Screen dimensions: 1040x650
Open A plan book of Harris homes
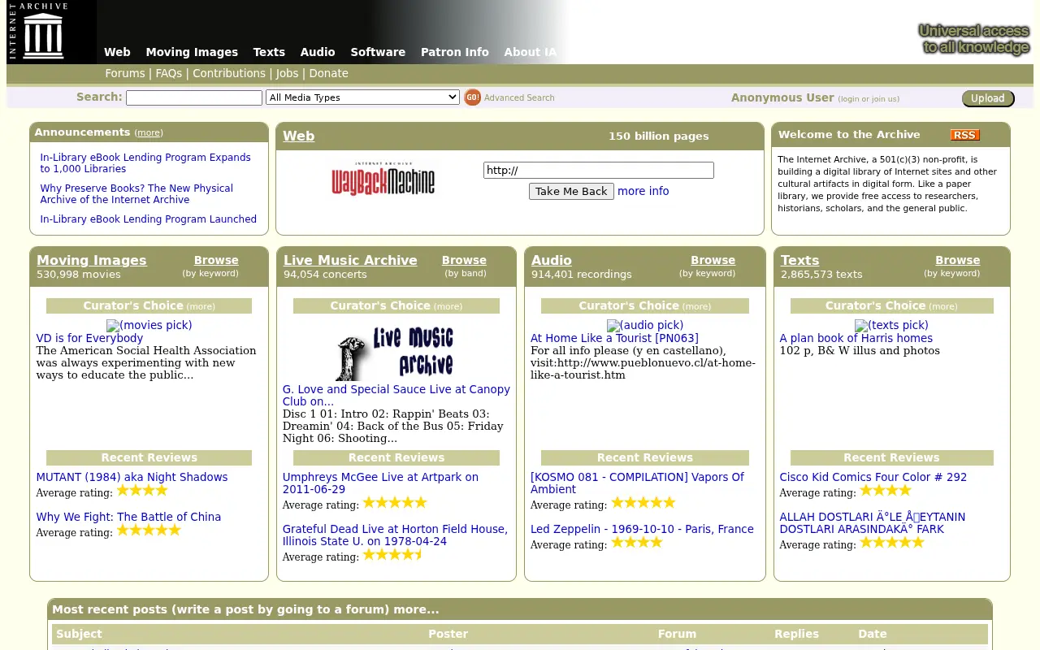pyautogui.click(x=856, y=338)
